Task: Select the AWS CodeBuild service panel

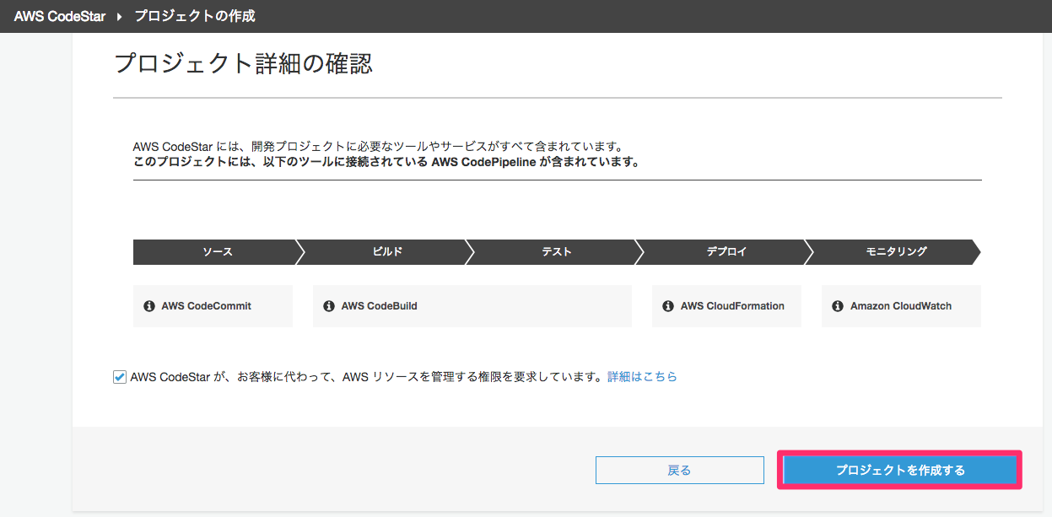Action: point(472,306)
